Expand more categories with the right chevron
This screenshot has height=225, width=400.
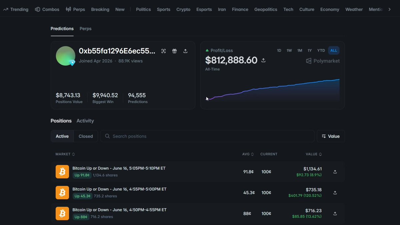pyautogui.click(x=389, y=9)
